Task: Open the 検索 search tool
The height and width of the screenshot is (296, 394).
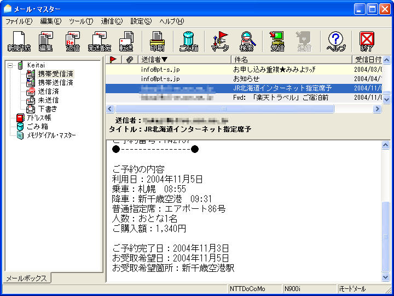Action: (x=247, y=42)
